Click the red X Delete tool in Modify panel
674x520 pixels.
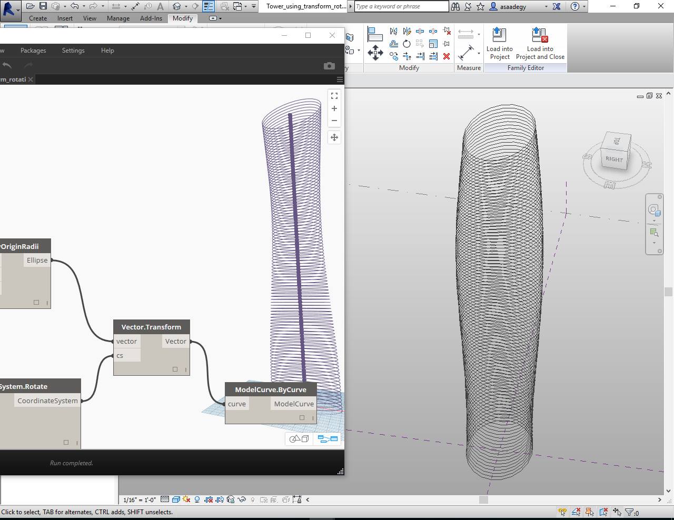447,56
